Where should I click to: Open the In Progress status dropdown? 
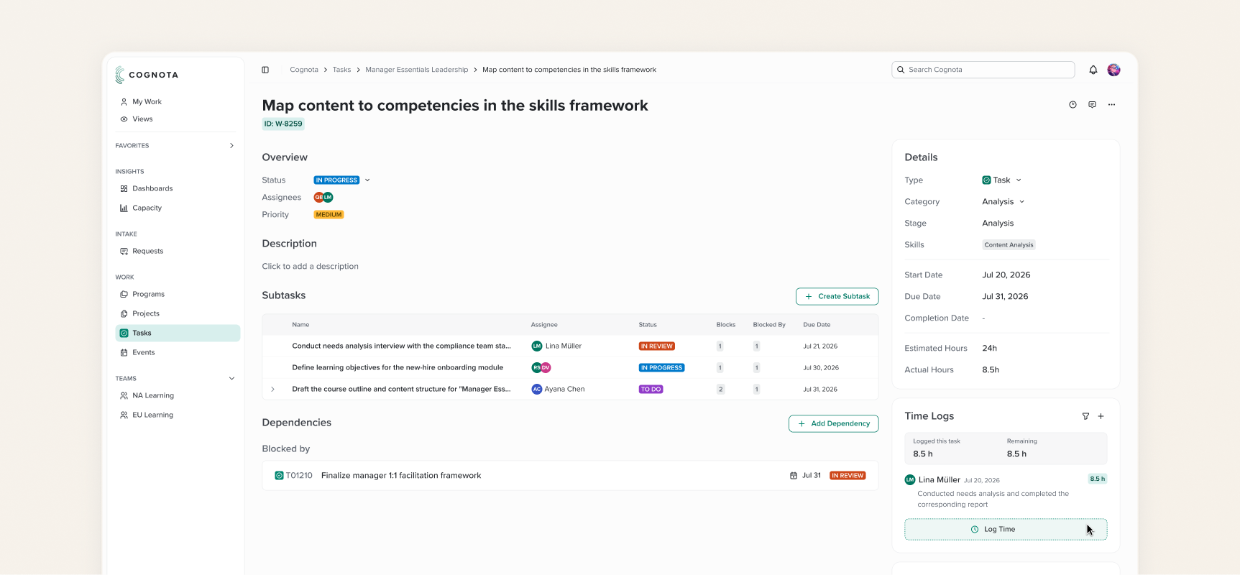point(341,180)
